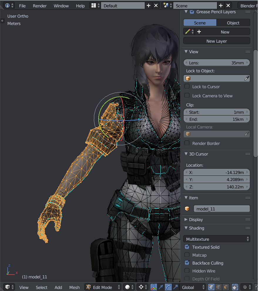Click the object cube icon beside model_11
This screenshot has height=291, width=259.
[187, 209]
